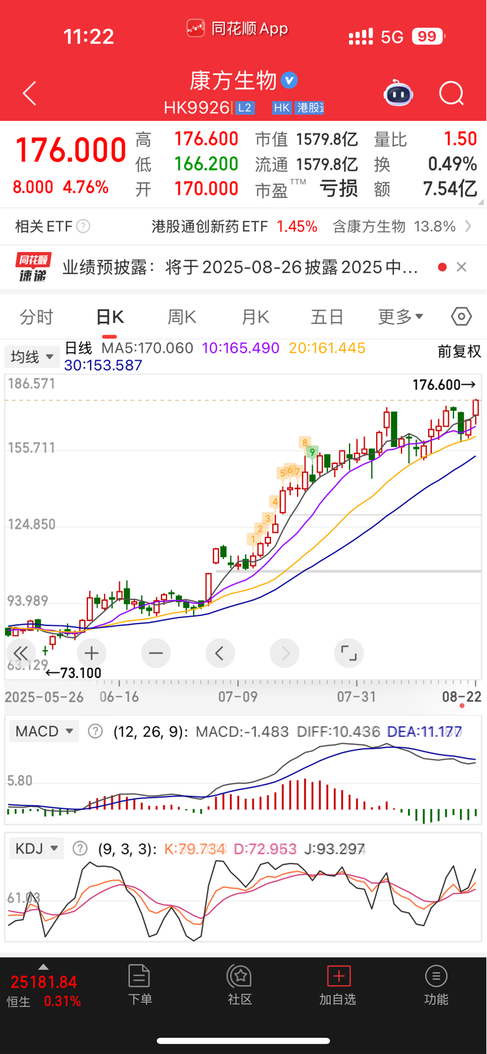Tap the current price 176.000
Viewport: 487px width, 1054px height.
pyautogui.click(x=70, y=151)
